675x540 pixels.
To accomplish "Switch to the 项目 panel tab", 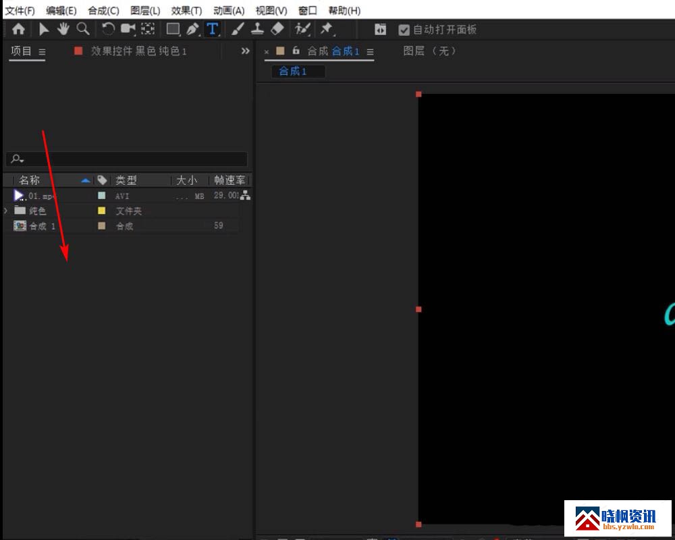I will [21, 51].
